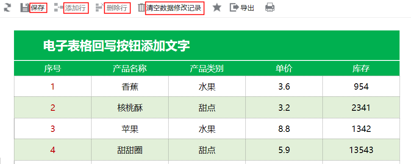The image size is (411, 164).
Task: Click 清空数据修改记录 text
Action: 175,8
